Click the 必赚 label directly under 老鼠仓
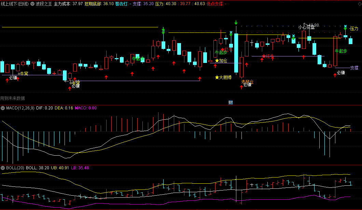The image size is (362, 210). (247, 85)
